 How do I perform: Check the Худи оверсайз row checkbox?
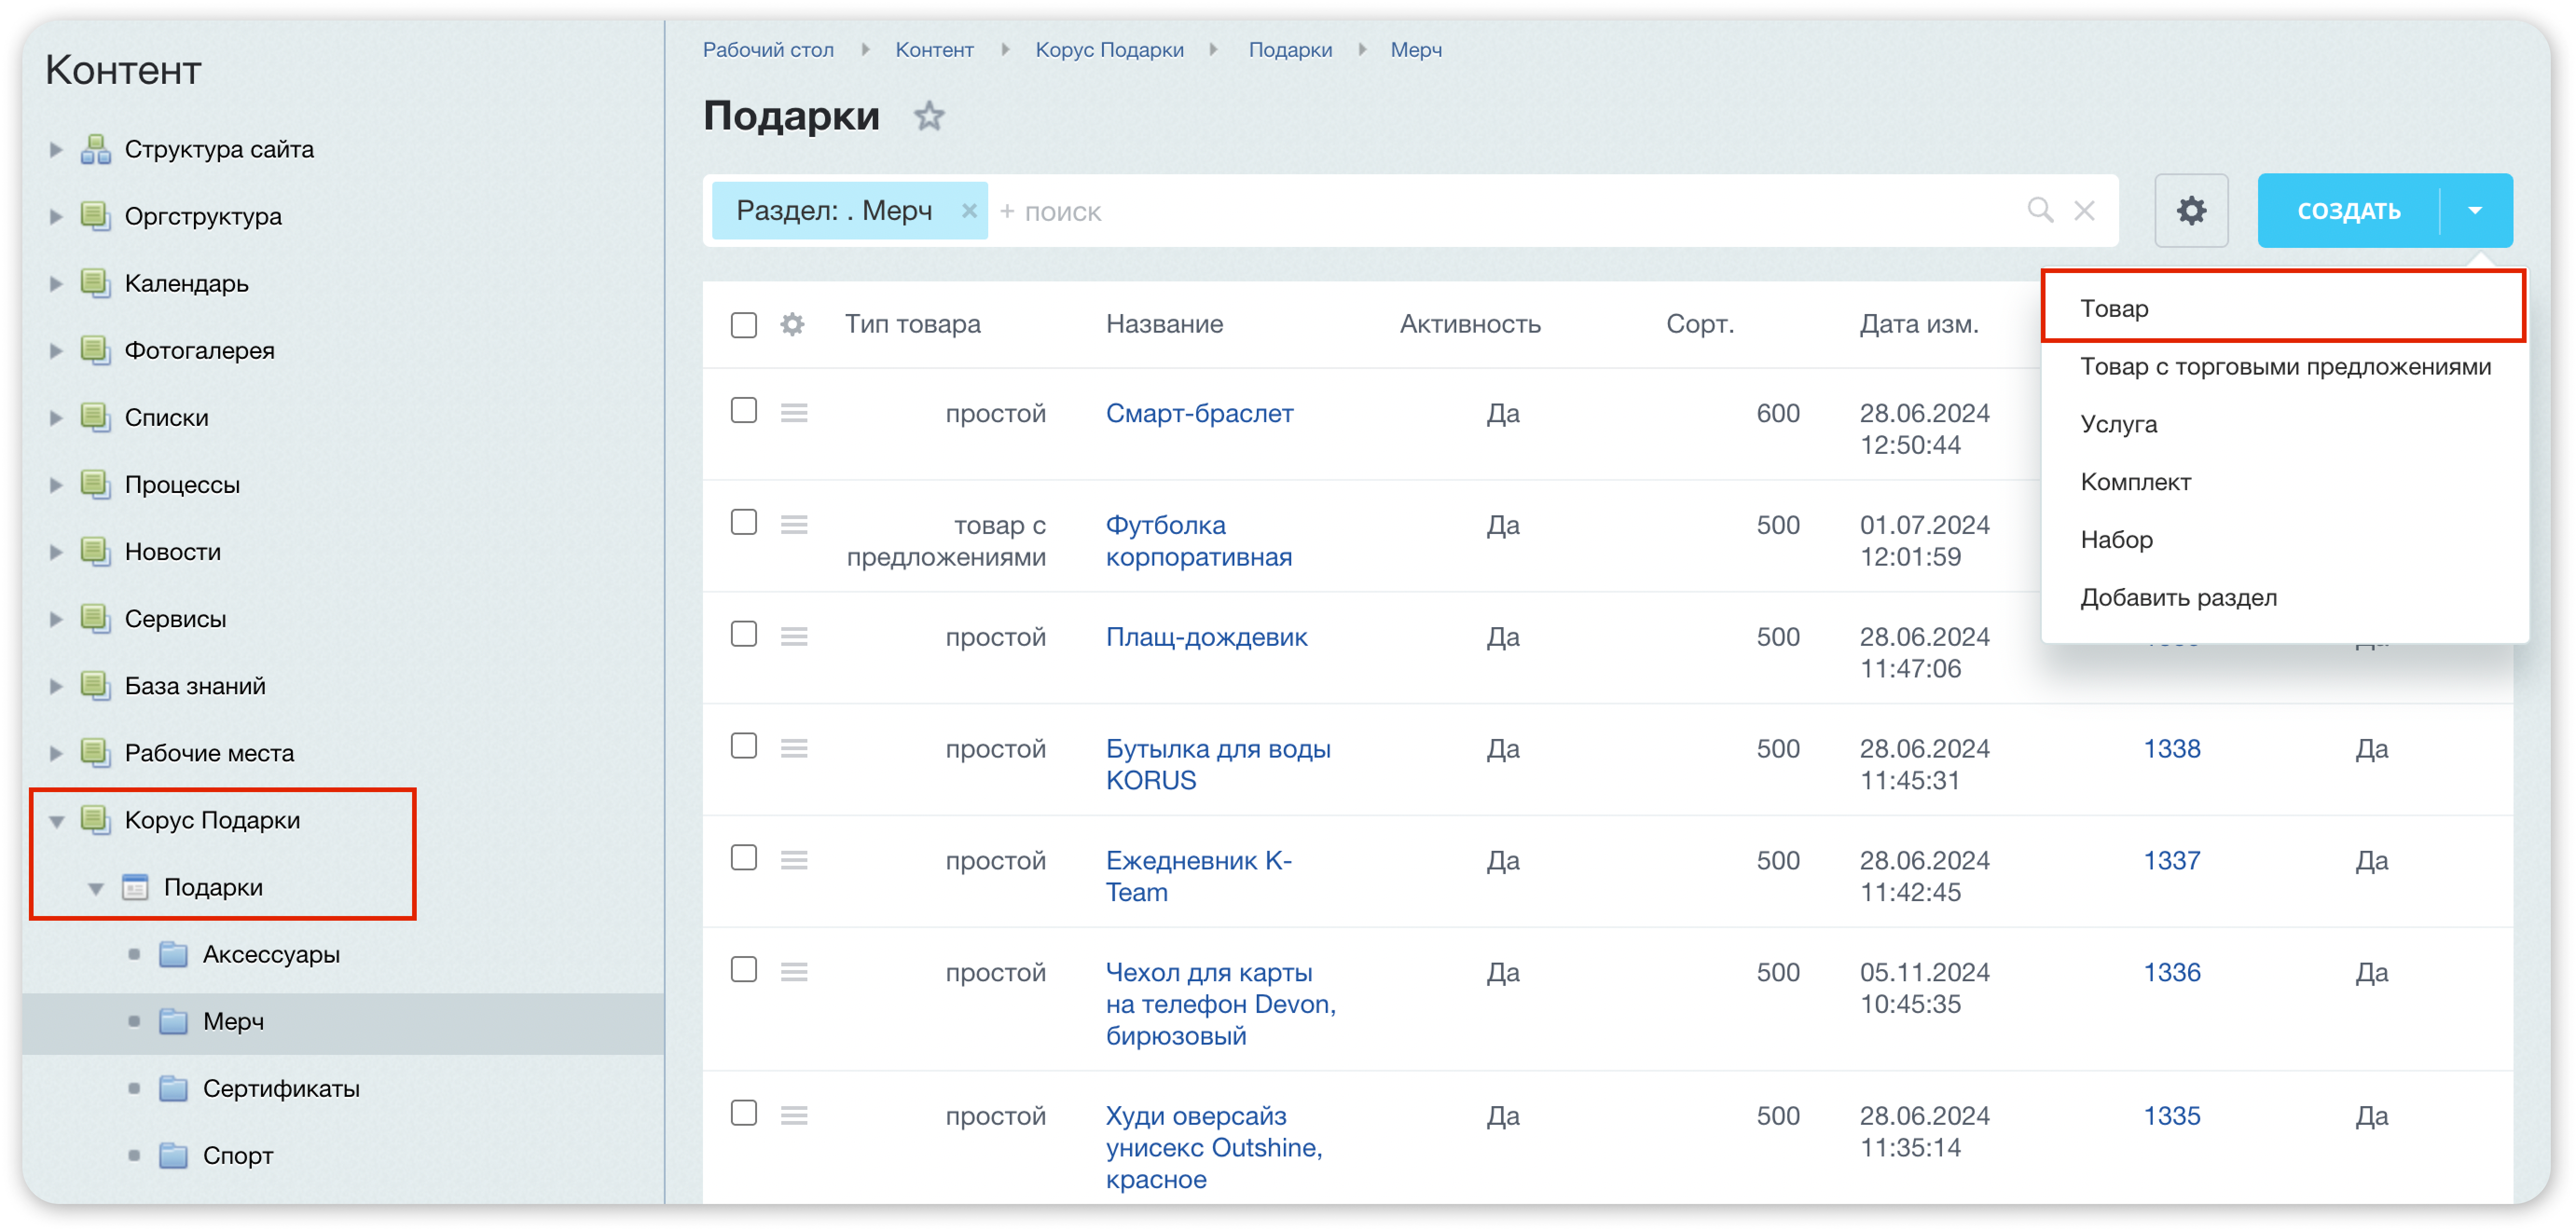click(x=744, y=1114)
